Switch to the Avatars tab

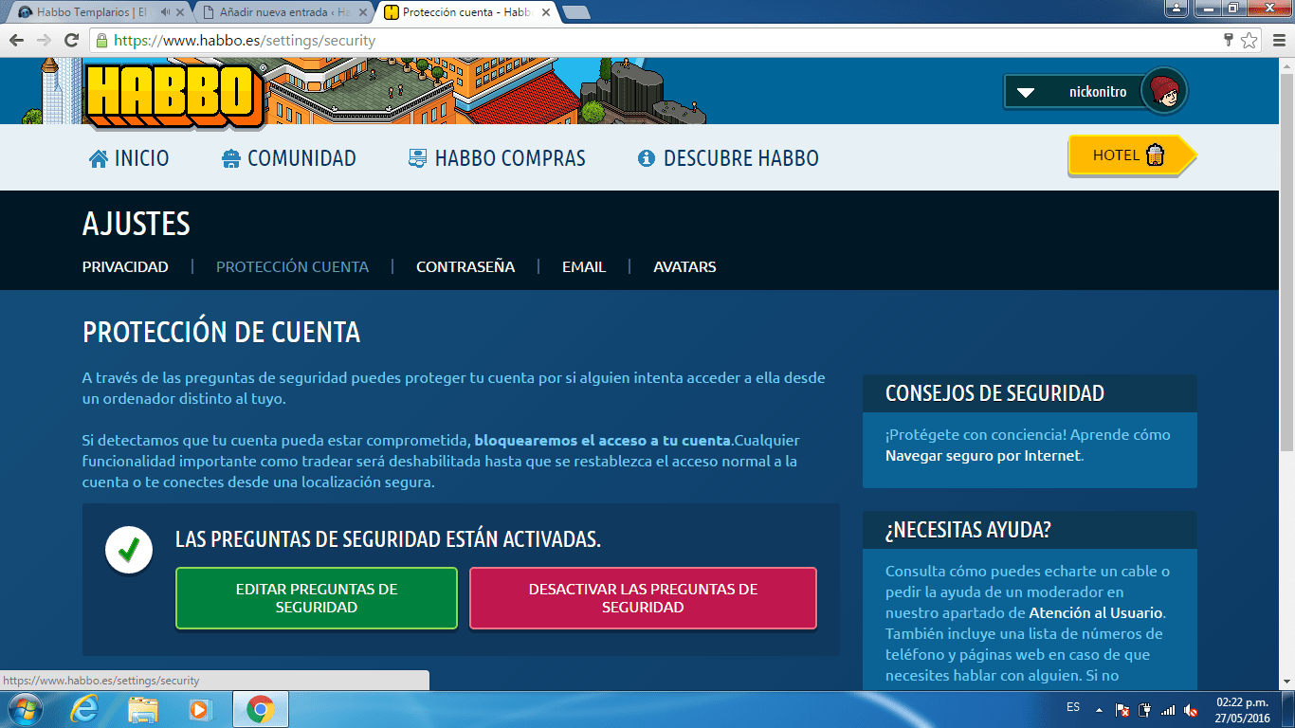684,266
